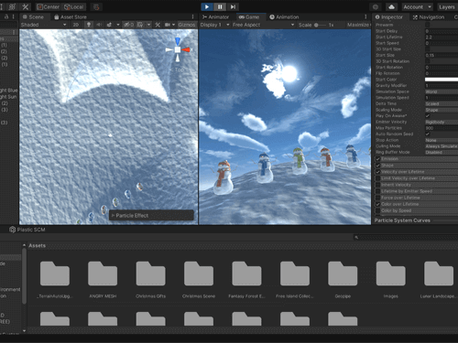Open the Free Aspect dropdown
Viewport: 458px width, 343px height.
263,25
